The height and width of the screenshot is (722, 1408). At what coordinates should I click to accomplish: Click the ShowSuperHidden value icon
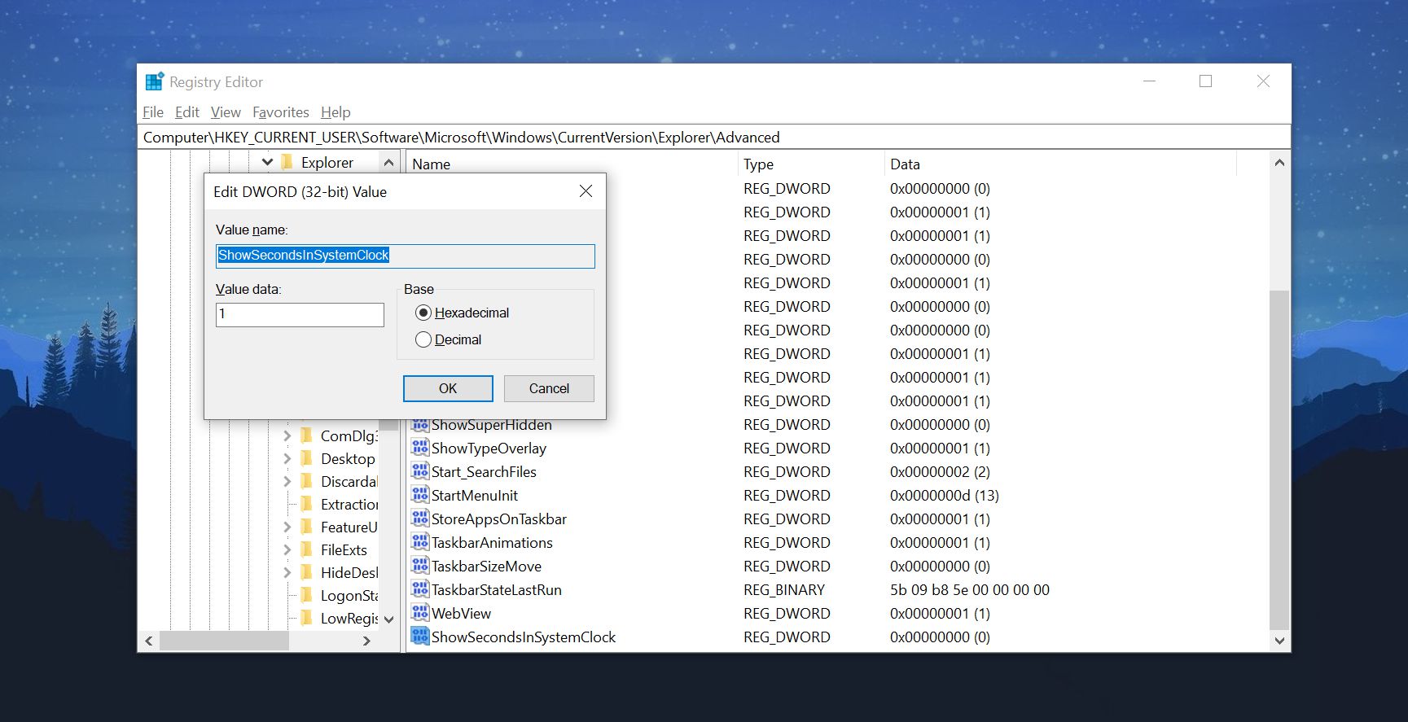[x=420, y=424]
